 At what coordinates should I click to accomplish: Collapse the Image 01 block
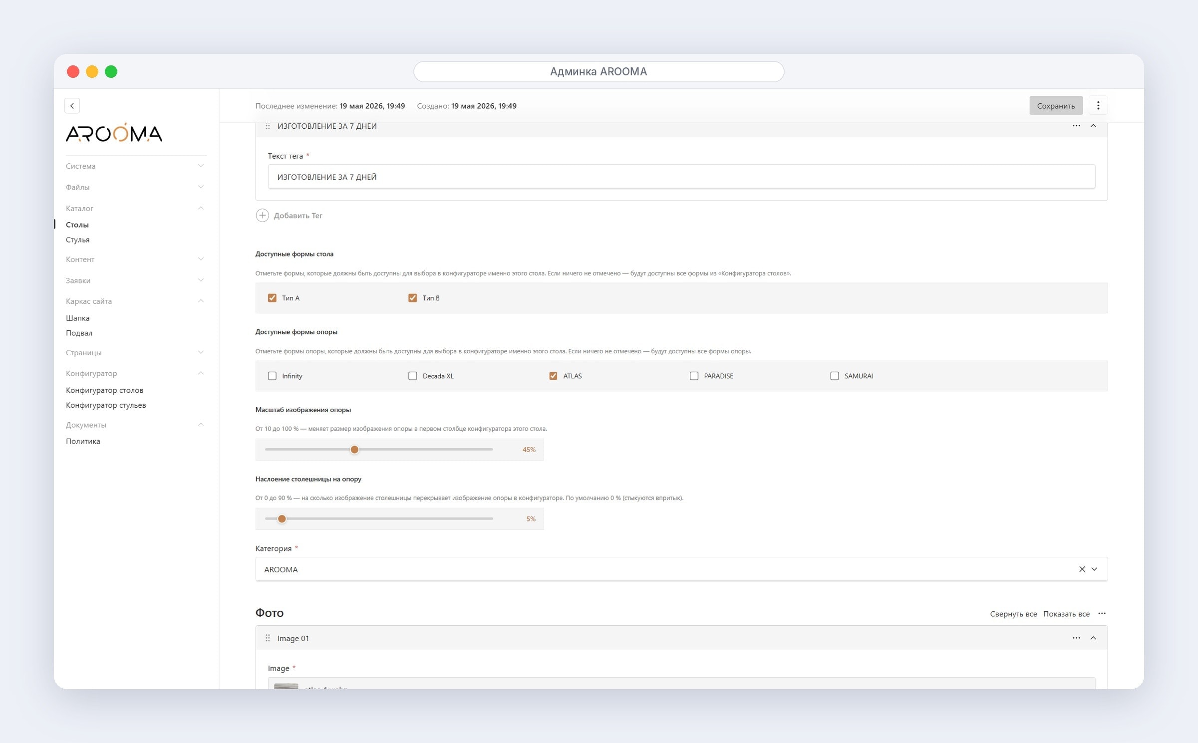coord(1093,638)
